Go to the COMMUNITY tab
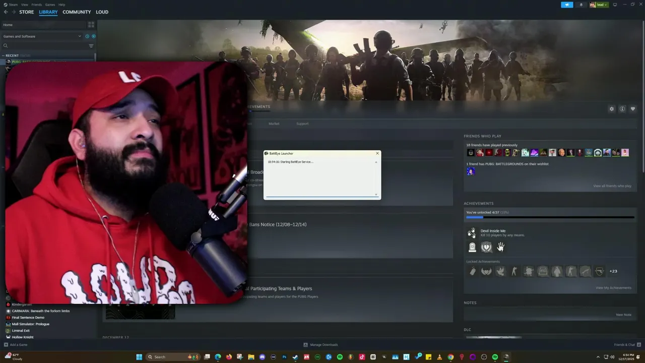 pyautogui.click(x=77, y=12)
